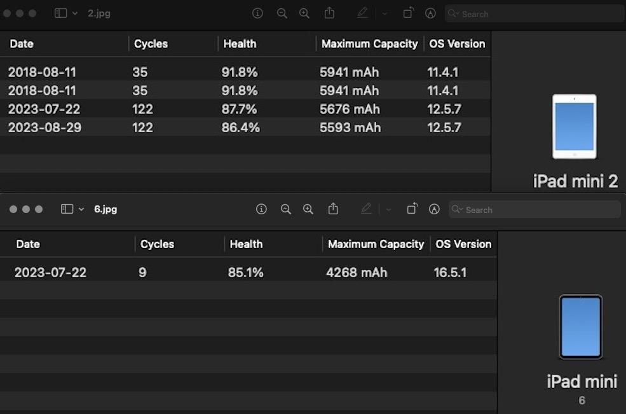Viewport: 626px width, 414px height.
Task: Toggle the sidebar in 6.jpg window
Action: (67, 209)
